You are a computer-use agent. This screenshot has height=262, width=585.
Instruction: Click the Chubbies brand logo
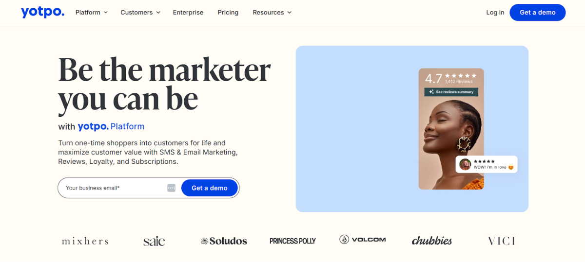pyautogui.click(x=431, y=241)
